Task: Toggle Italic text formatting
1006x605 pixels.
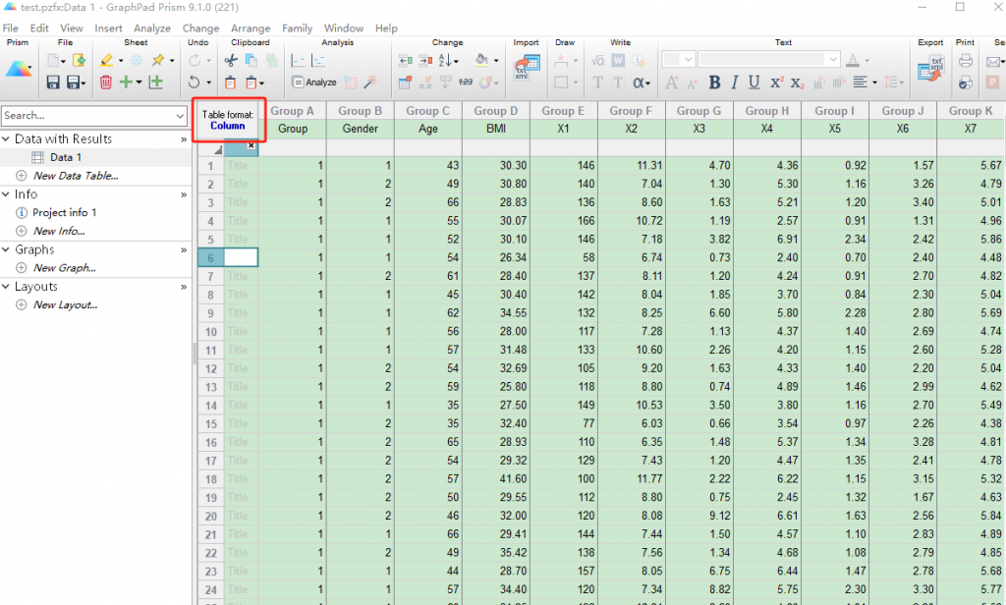Action: pyautogui.click(x=734, y=82)
